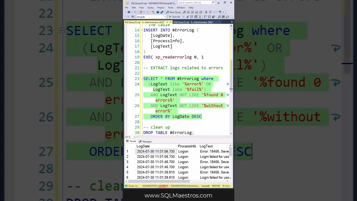Click the Query Options icon
The image size is (357, 201).
pos(196,17)
